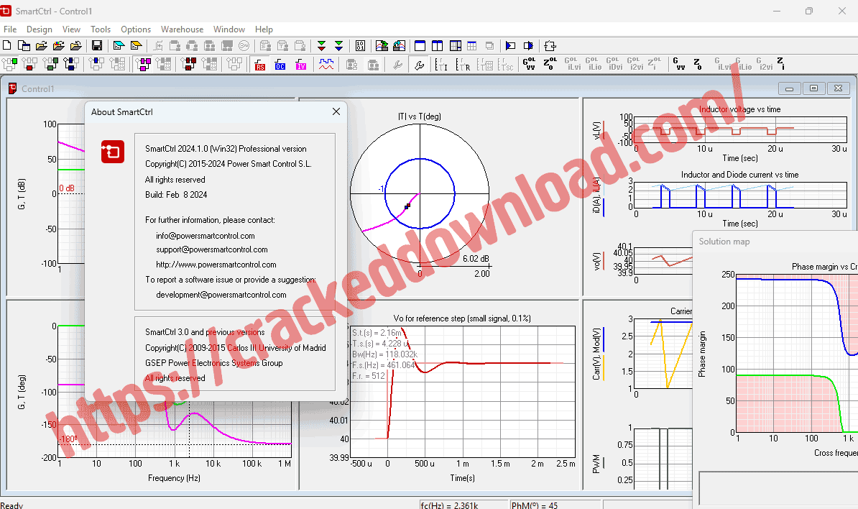Click the red SmartCtrl logo in About dialog
This screenshot has height=509, width=858.
[x=113, y=152]
